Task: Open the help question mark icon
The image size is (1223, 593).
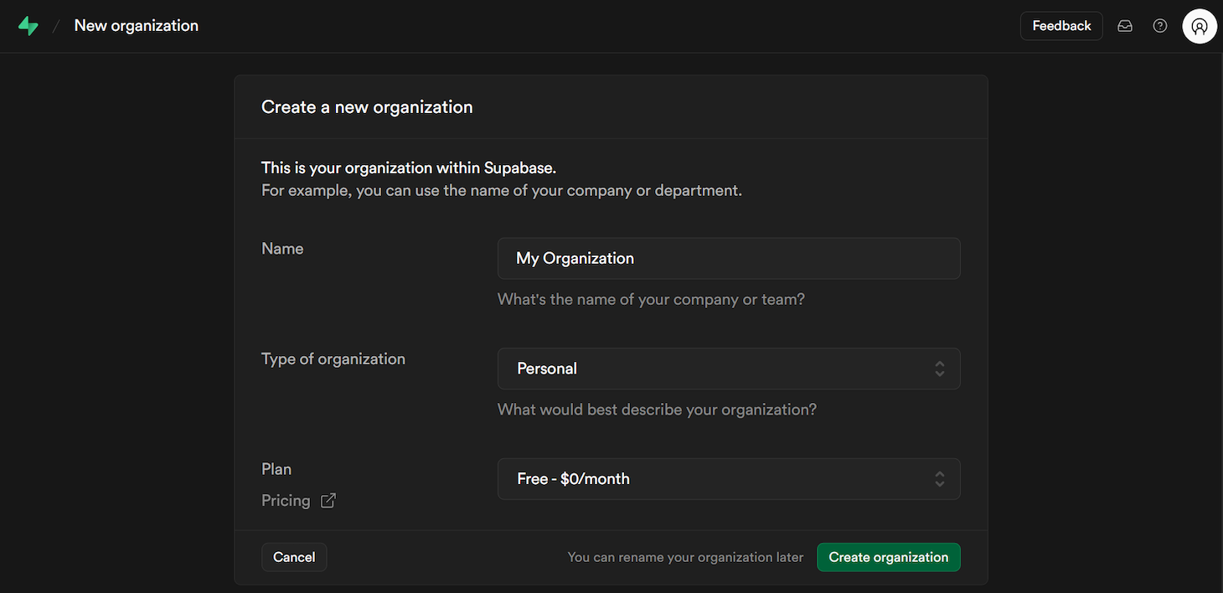Action: click(x=1160, y=26)
